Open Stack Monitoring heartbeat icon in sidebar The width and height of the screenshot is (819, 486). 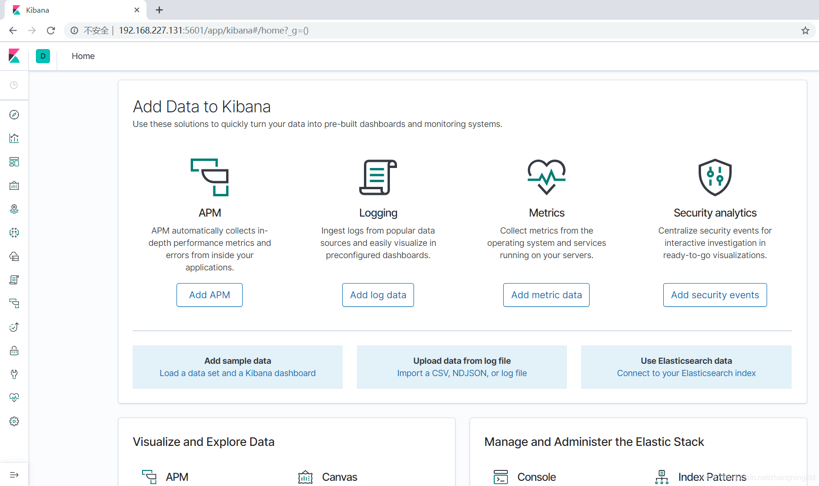pos(14,398)
